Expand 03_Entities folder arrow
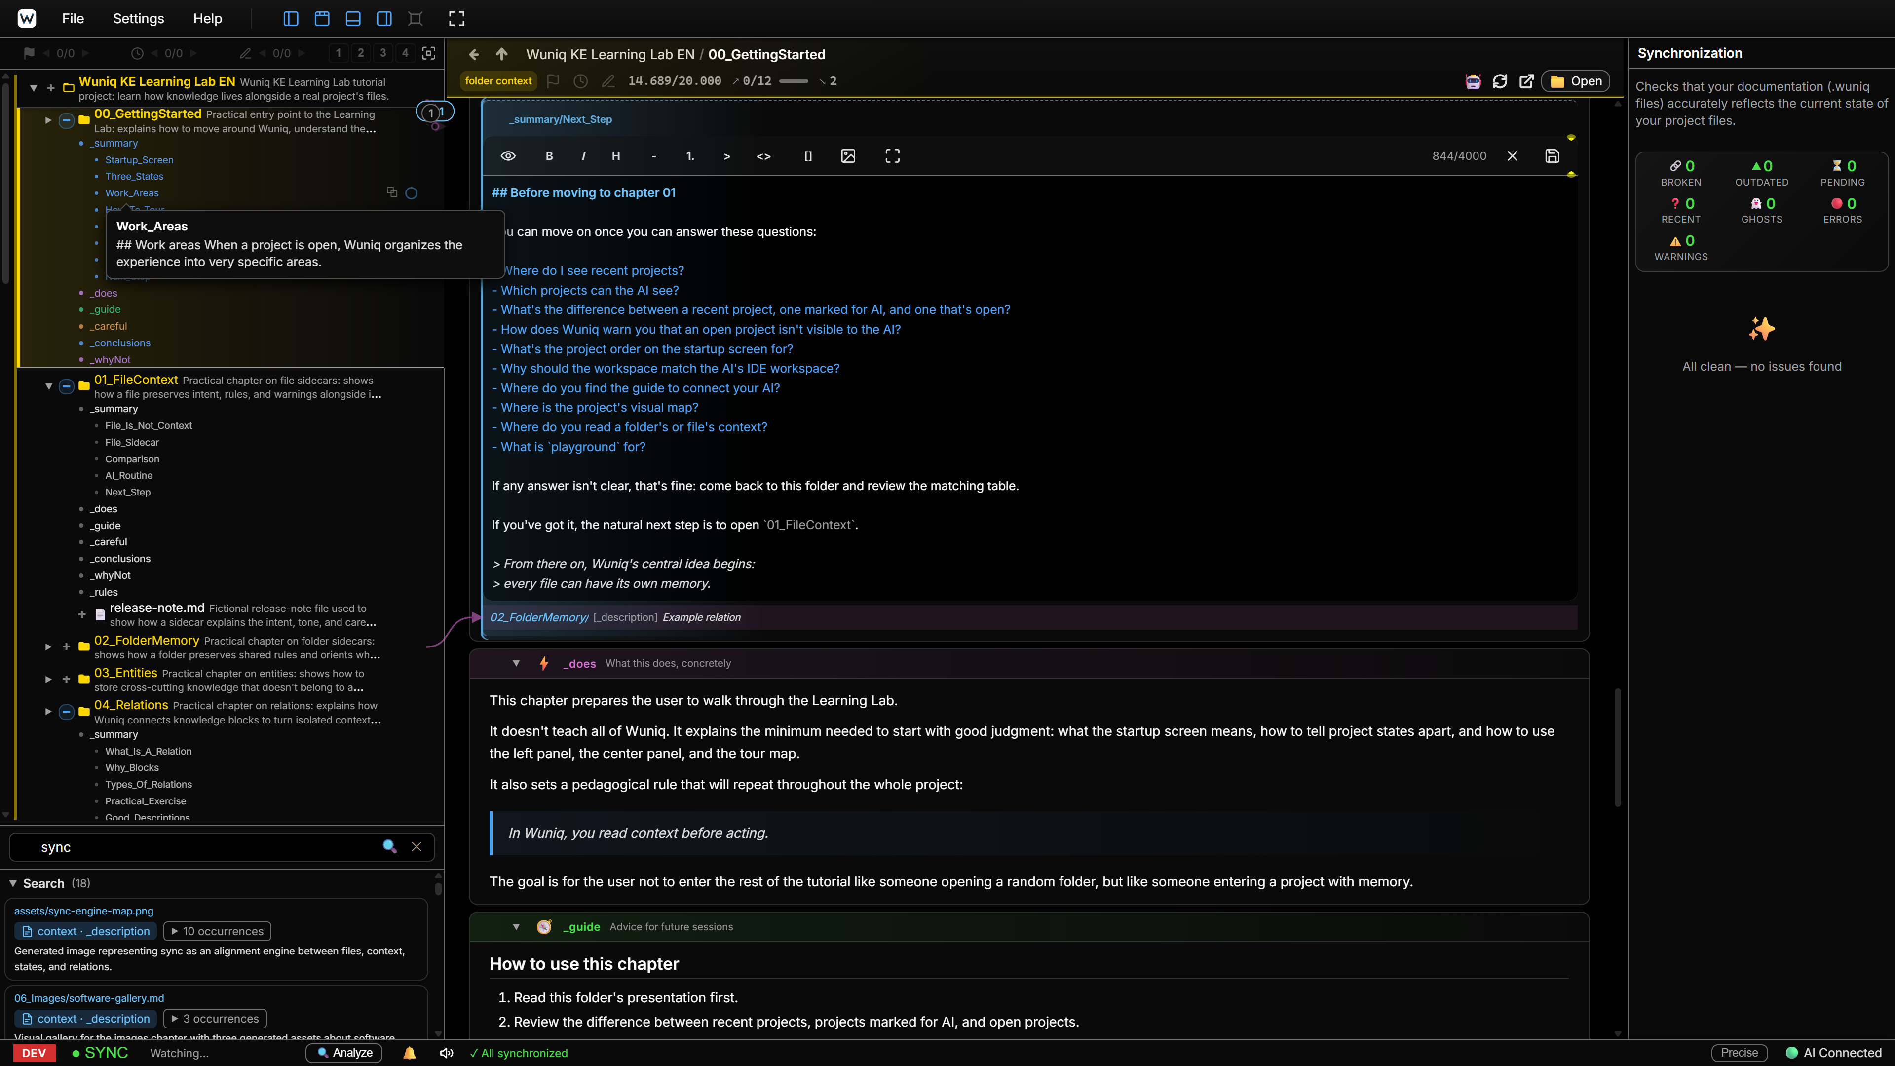The image size is (1895, 1066). coord(48,679)
